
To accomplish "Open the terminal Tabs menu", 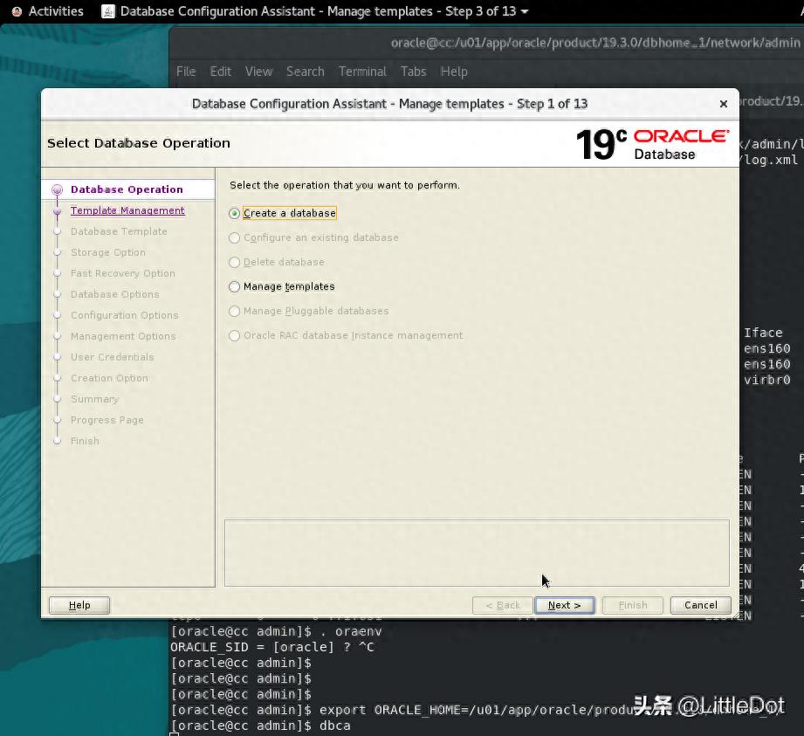I will 413,72.
